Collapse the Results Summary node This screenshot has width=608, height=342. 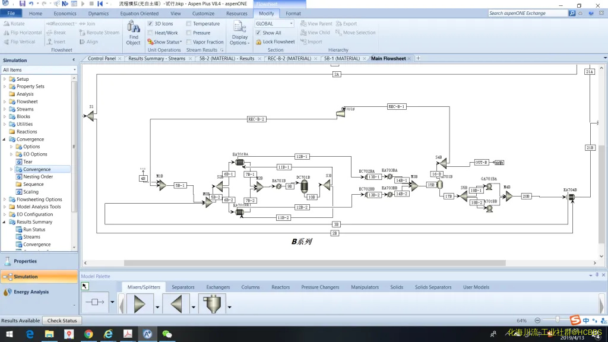click(5, 222)
